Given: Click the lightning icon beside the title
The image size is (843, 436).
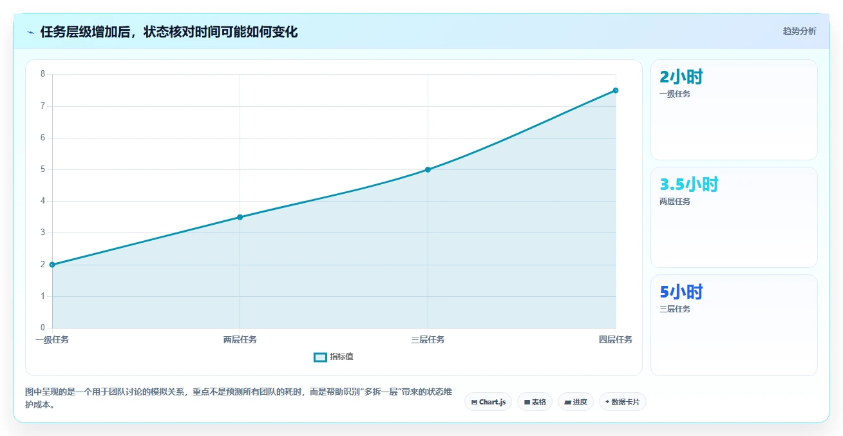Looking at the screenshot, I should coord(30,32).
